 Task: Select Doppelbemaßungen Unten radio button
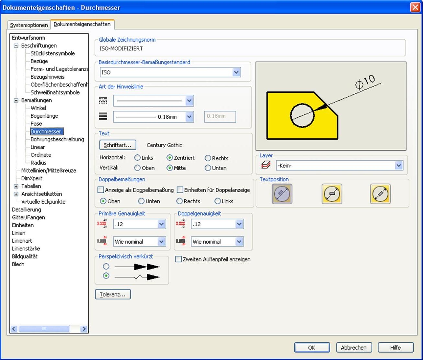(141, 201)
